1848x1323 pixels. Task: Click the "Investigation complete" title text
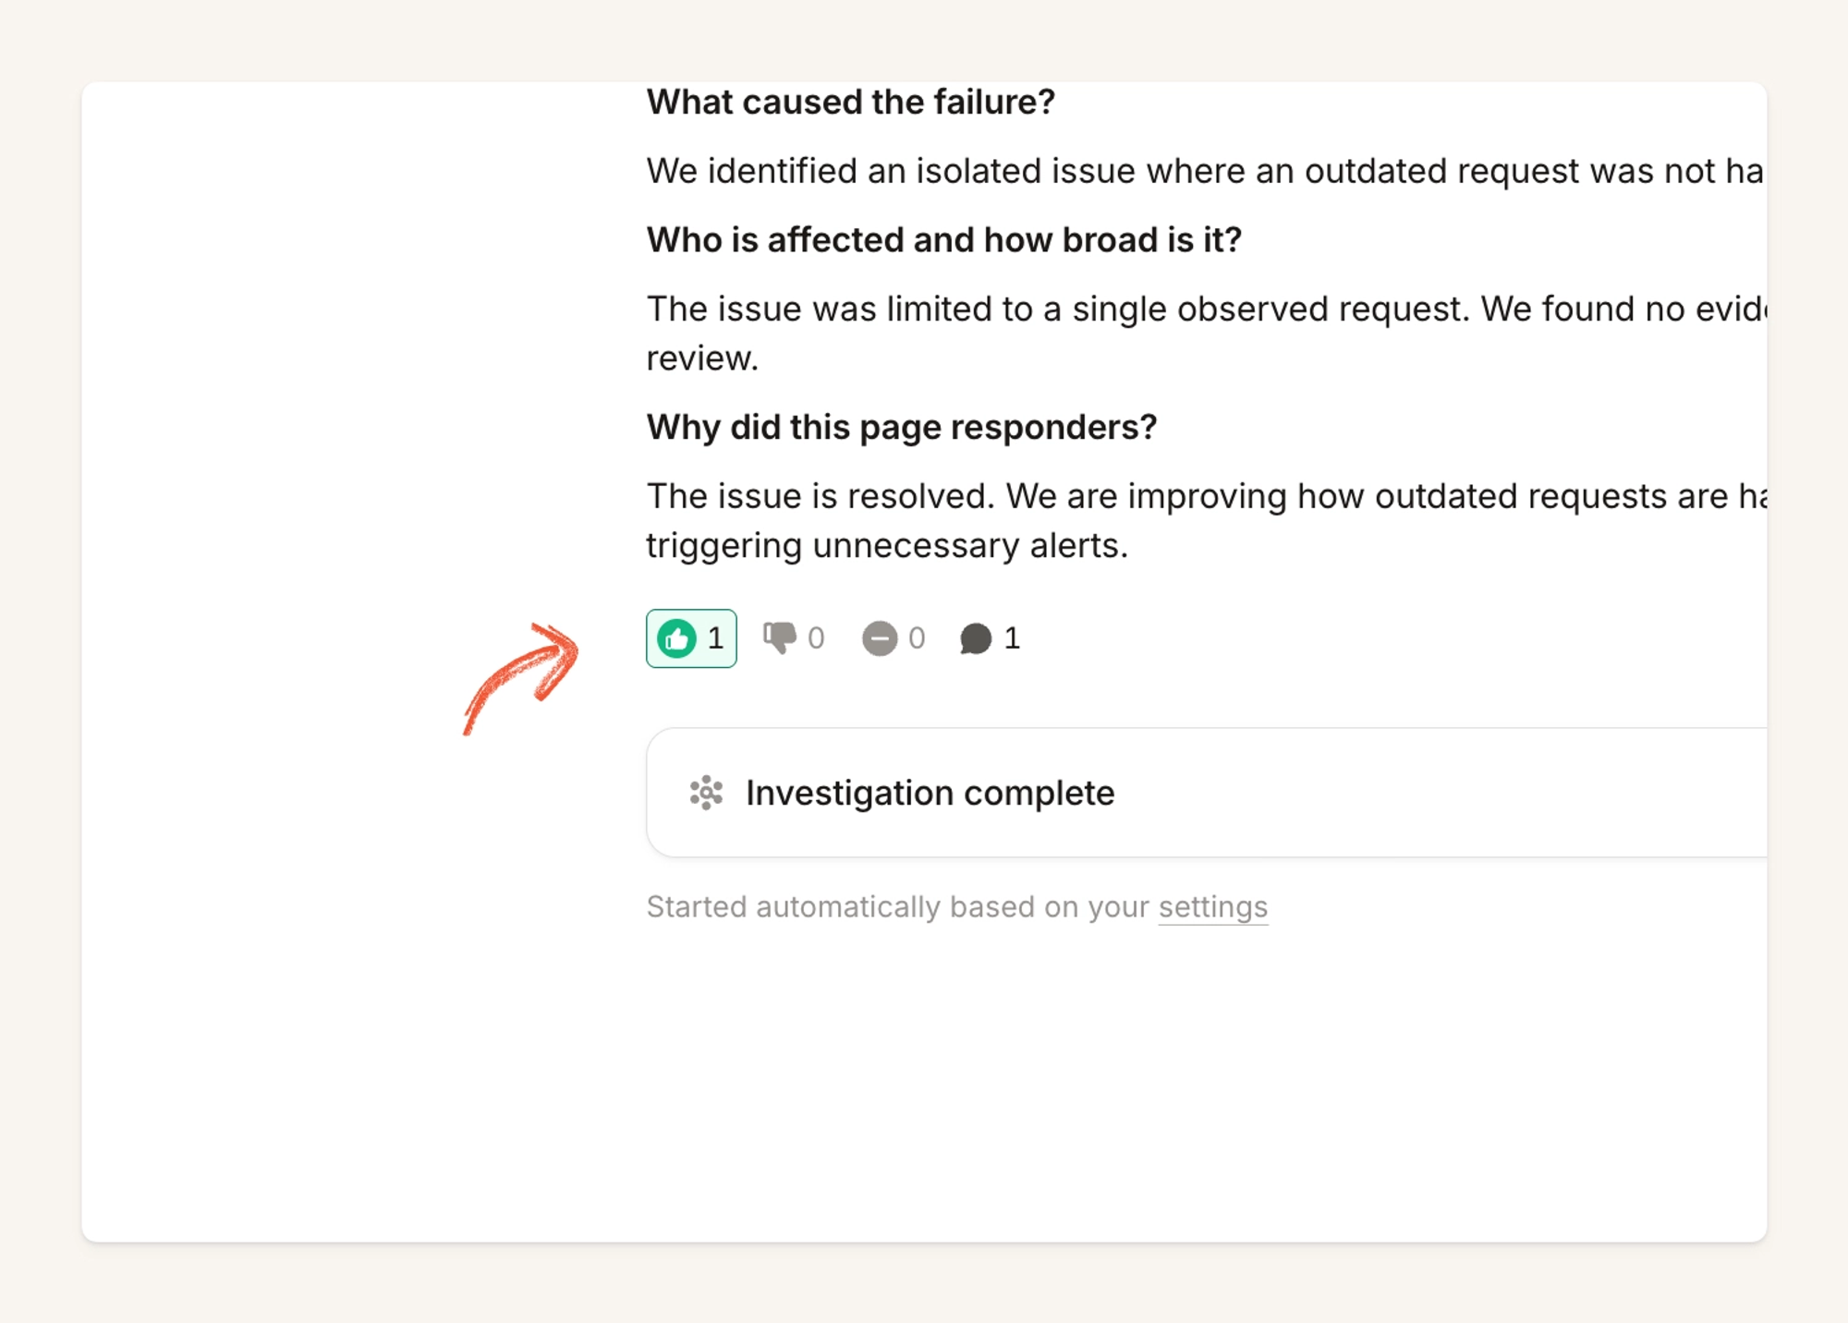pyautogui.click(x=930, y=794)
